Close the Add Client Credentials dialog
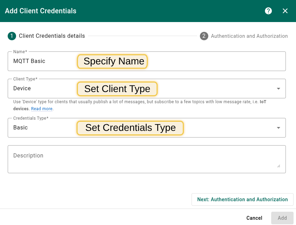Viewport: 296px width, 225px height. (285, 11)
